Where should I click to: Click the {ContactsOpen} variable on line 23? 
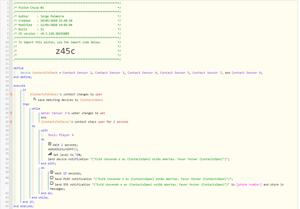tap(92, 100)
